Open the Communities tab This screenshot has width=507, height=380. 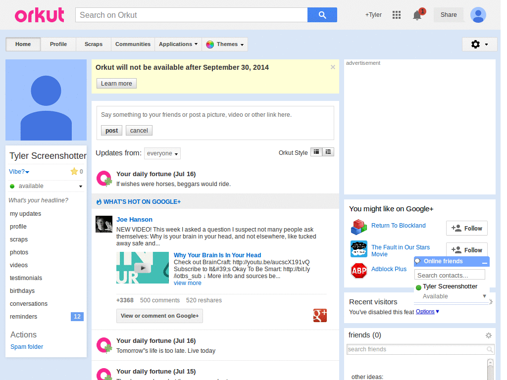pos(133,44)
